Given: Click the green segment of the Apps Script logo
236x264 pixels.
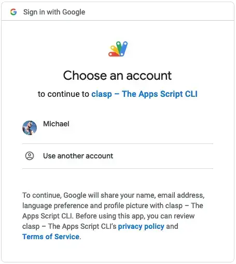Looking at the screenshot, I should (119, 47).
